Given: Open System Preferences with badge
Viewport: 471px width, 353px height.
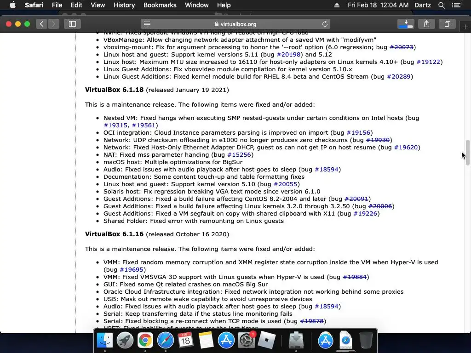Looking at the screenshot, I should point(247,341).
